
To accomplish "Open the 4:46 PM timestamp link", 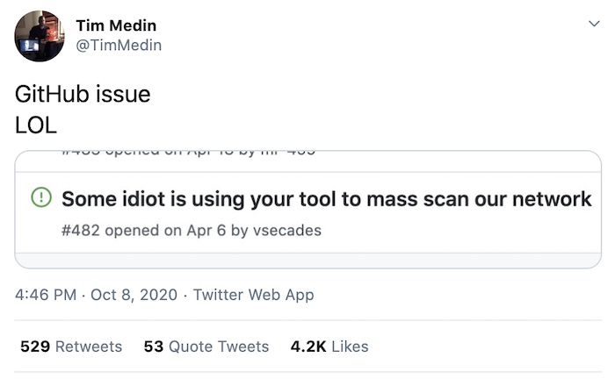I will (46, 295).
